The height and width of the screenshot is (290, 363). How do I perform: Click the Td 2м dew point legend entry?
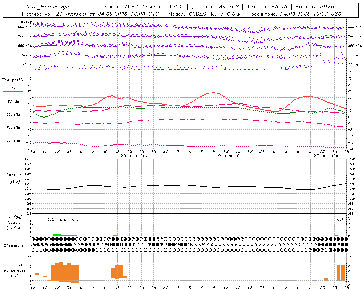tap(13, 101)
